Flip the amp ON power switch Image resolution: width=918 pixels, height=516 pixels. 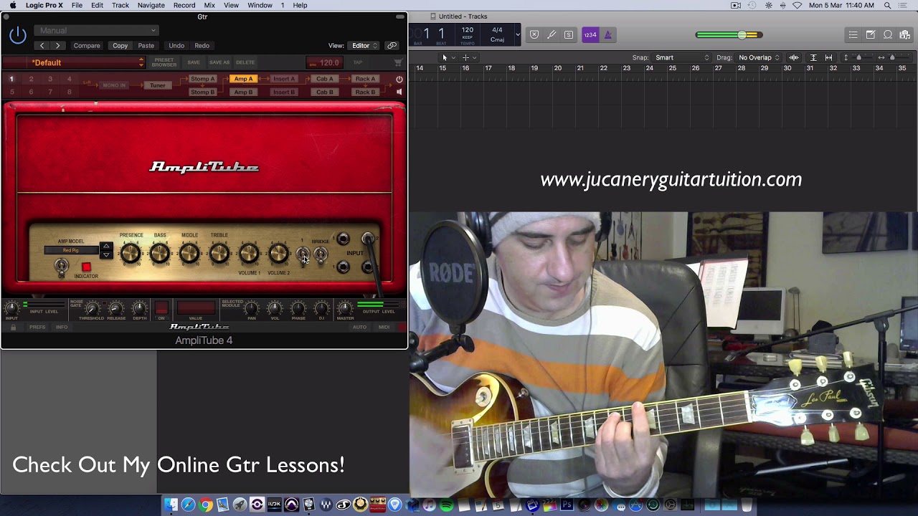click(62, 267)
